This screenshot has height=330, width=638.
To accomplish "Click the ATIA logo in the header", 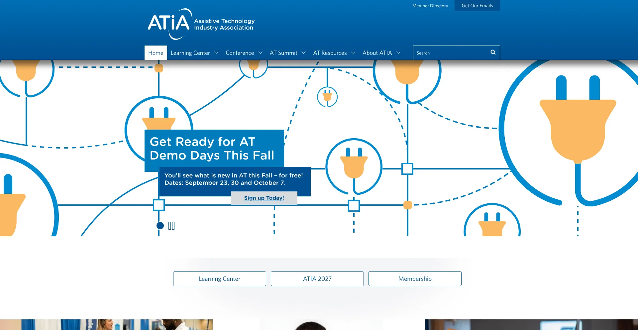I will [201, 24].
